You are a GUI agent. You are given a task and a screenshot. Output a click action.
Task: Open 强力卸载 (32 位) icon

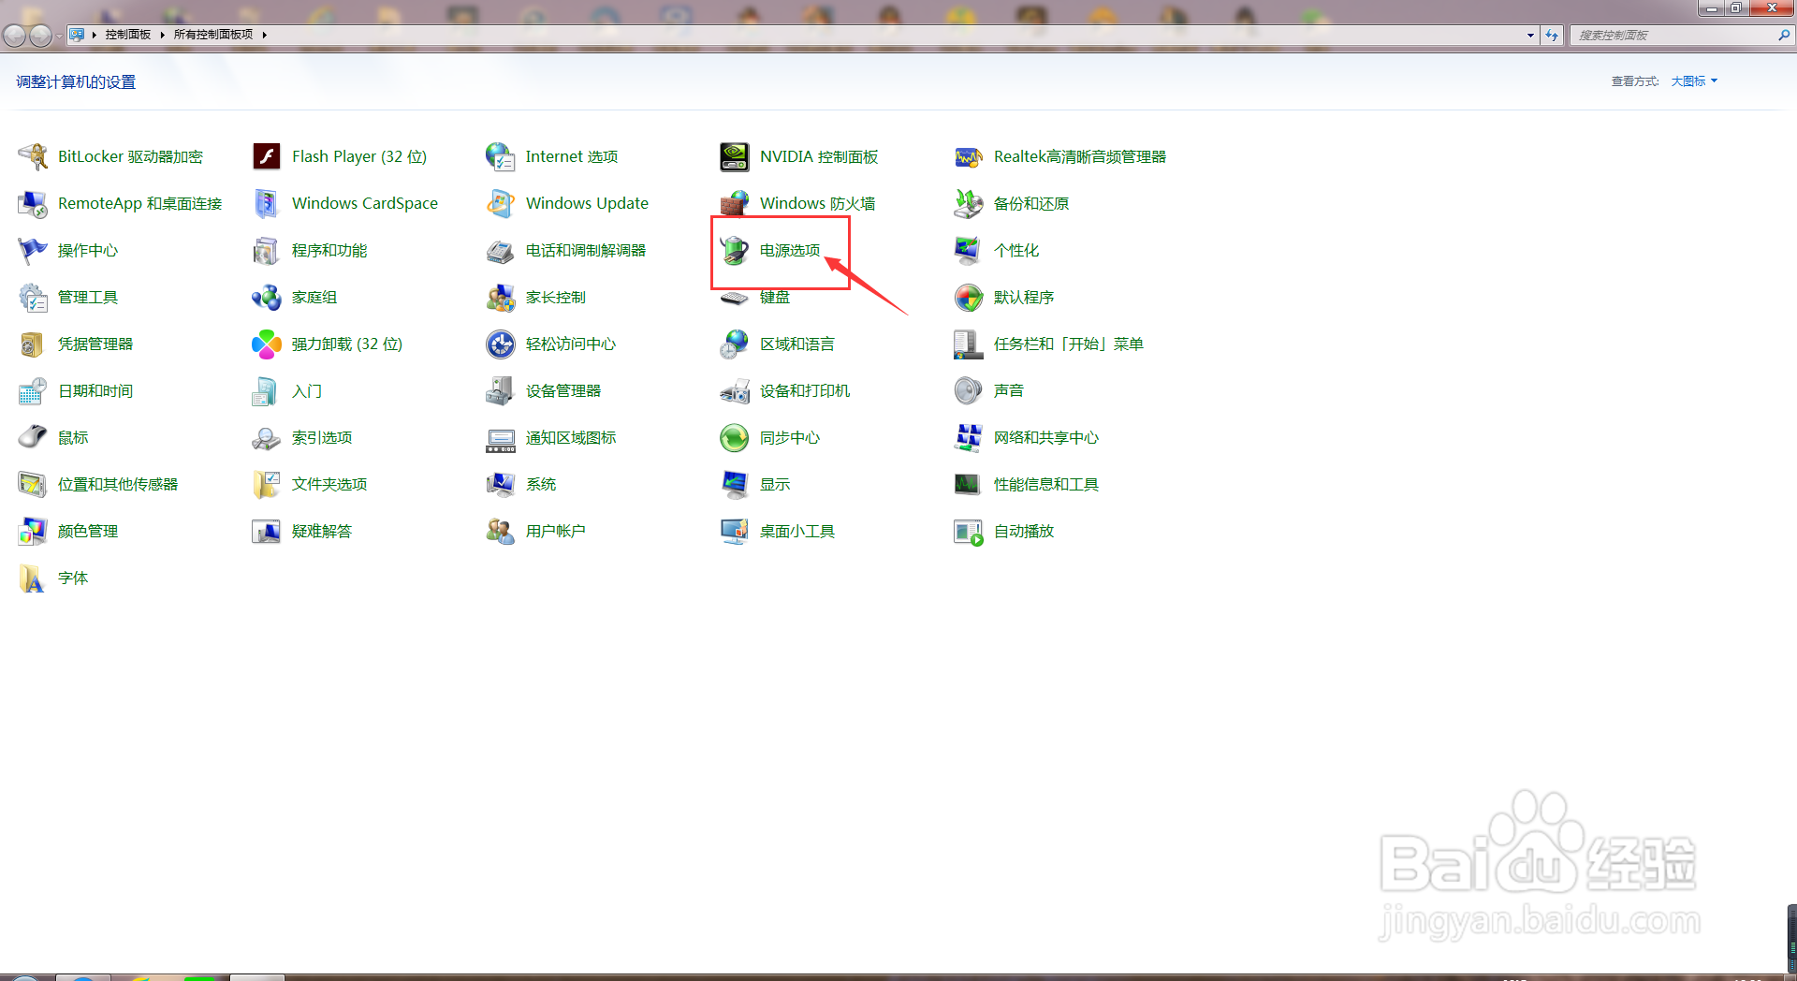click(267, 344)
